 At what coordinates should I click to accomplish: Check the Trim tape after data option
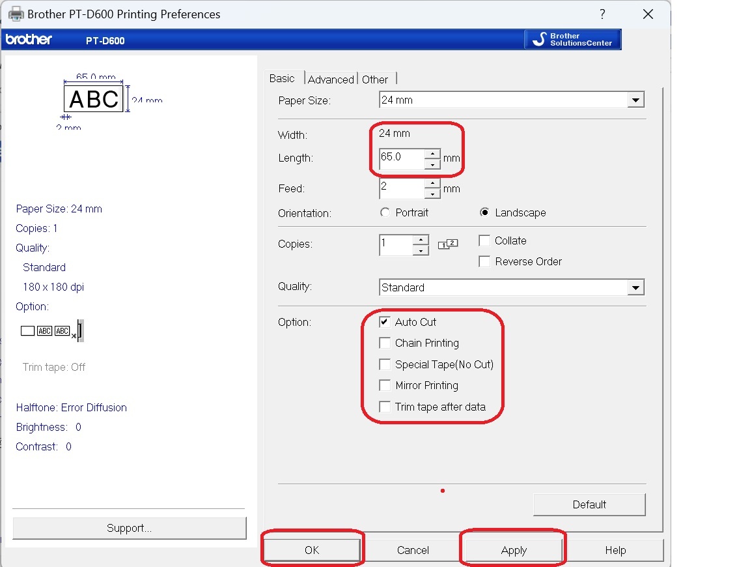point(385,407)
